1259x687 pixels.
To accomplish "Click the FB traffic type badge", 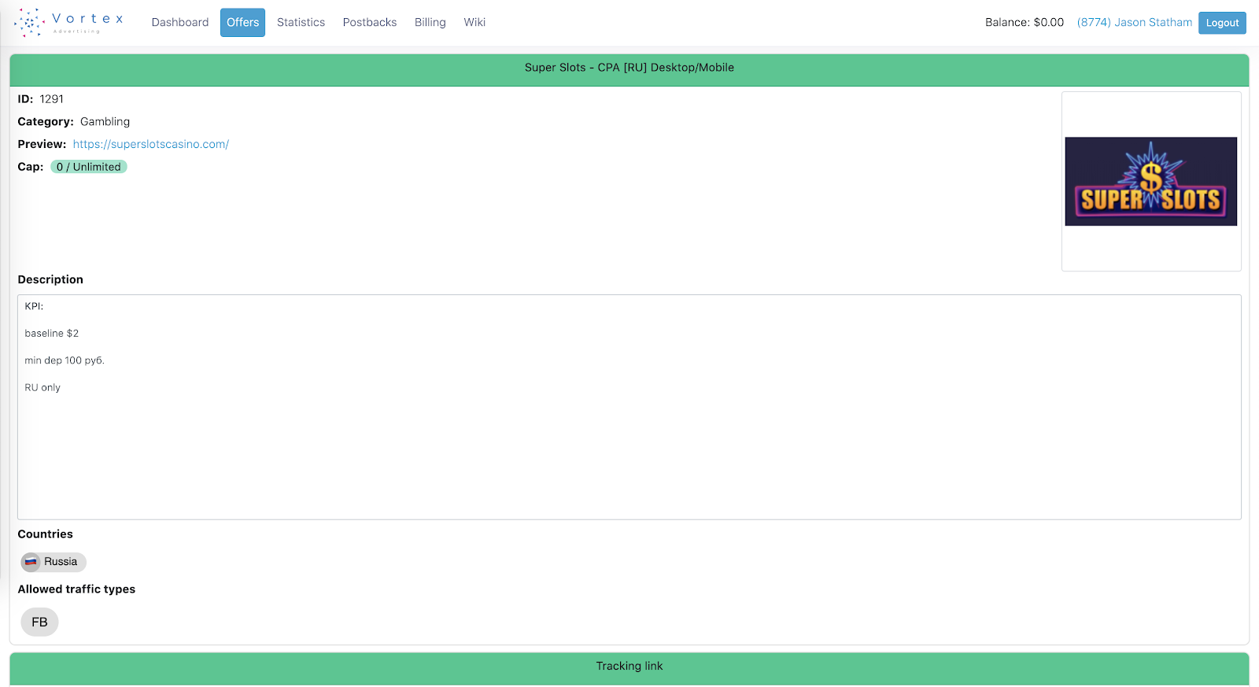I will click(x=39, y=622).
